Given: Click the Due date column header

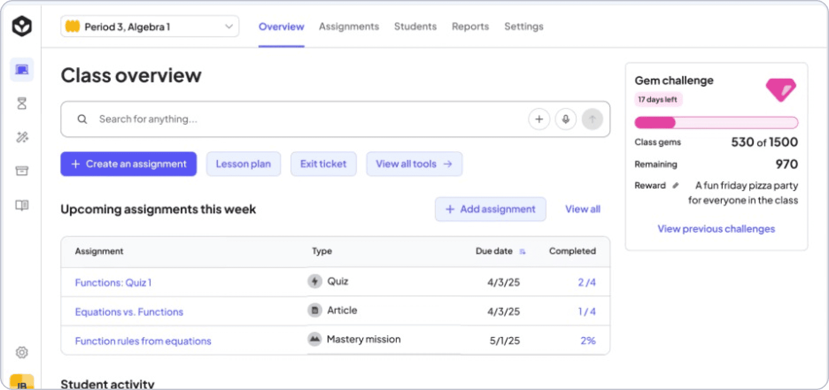Looking at the screenshot, I should click(494, 251).
